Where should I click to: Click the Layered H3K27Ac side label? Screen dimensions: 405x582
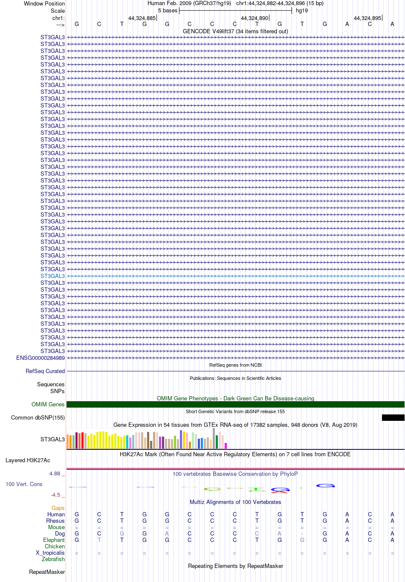pos(28,460)
